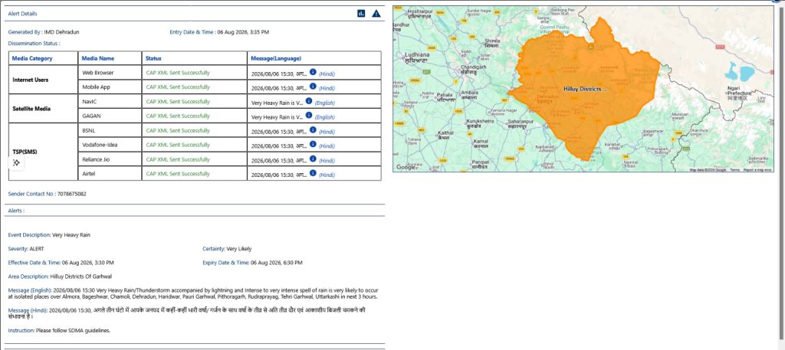The width and height of the screenshot is (785, 350).
Task: Click the floating crosshair capture icon
Action: (x=16, y=162)
